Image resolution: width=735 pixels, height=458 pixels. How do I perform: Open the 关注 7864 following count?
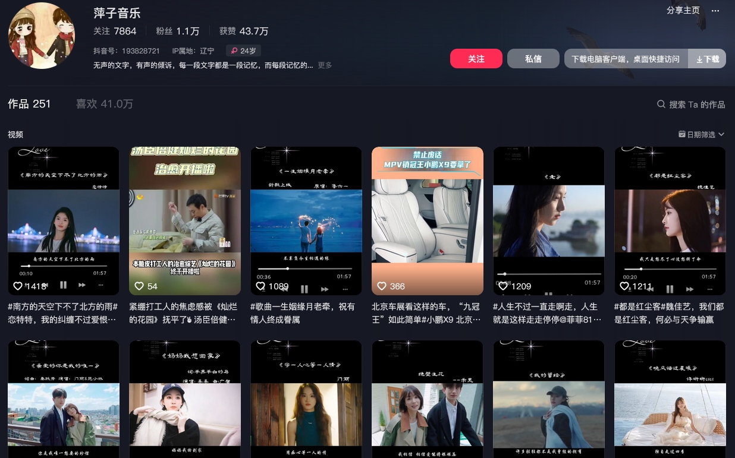coord(115,31)
